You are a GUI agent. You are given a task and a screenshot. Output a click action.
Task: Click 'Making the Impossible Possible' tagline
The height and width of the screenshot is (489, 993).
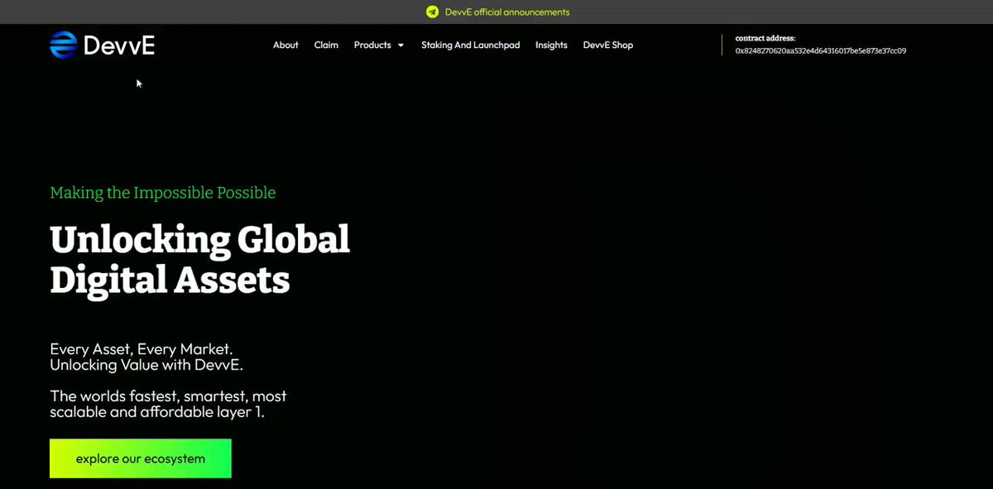(163, 193)
